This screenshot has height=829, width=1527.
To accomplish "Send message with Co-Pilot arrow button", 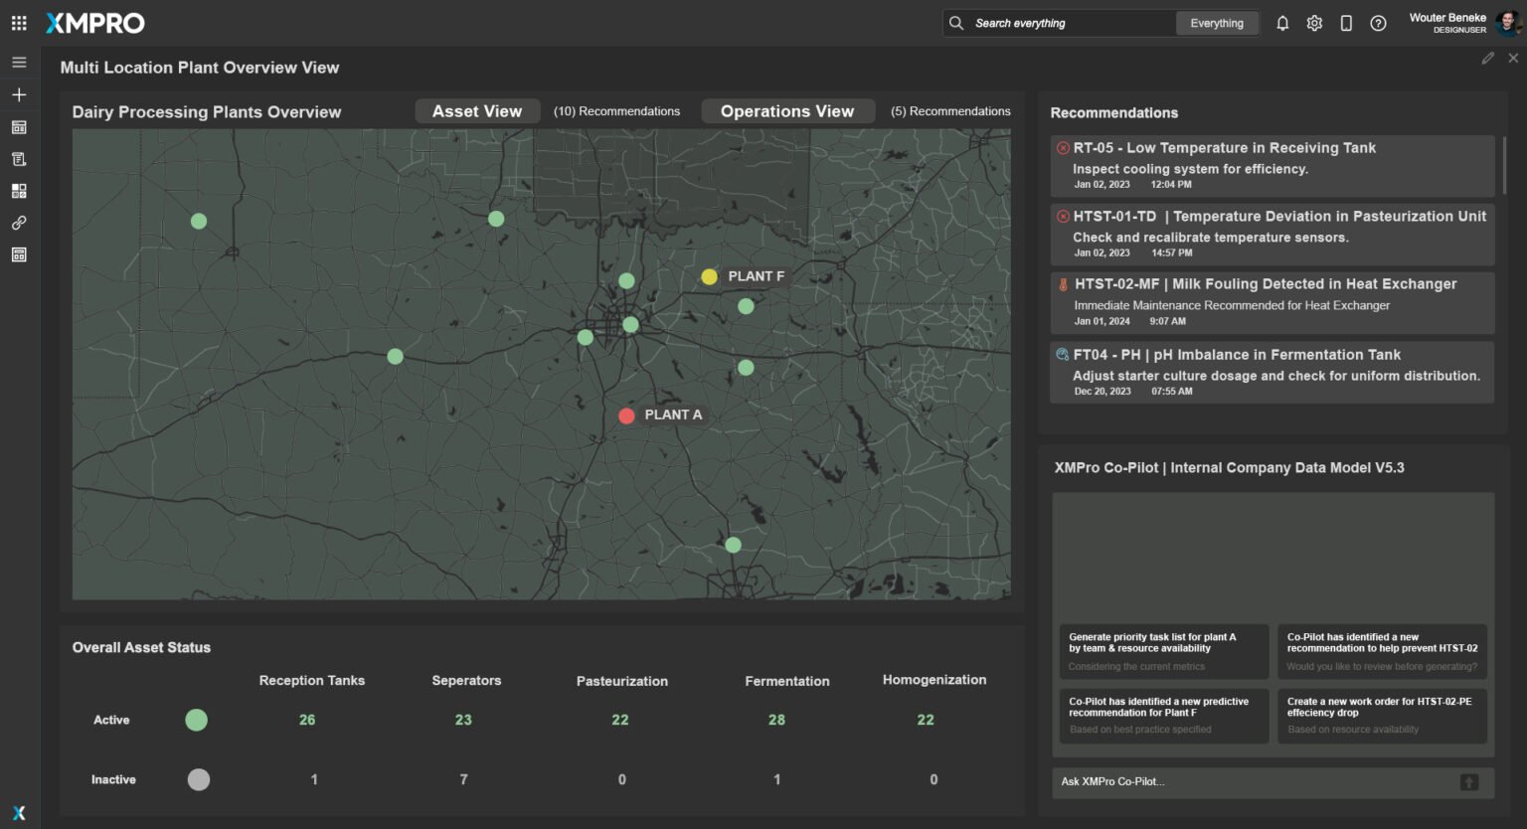I will (x=1468, y=782).
